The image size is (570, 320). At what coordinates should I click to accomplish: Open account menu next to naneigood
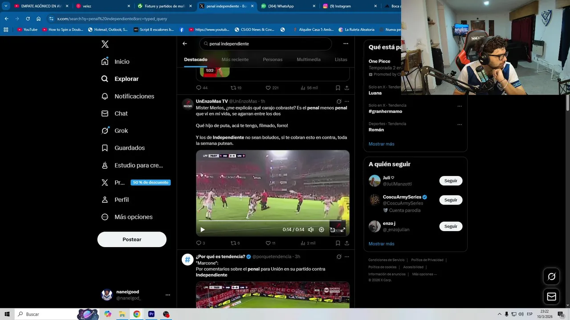coord(168,295)
